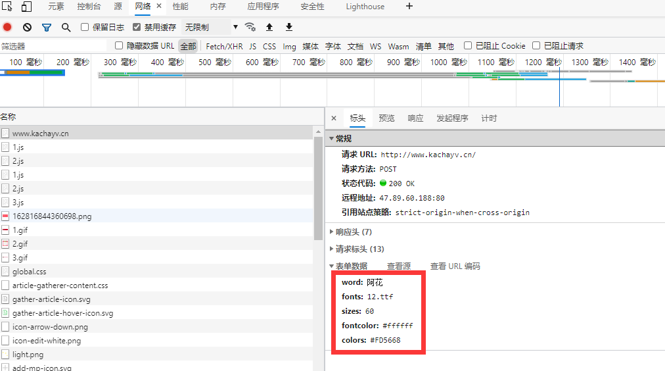
Task: Check the 已阻止请求 checkbox
Action: (536, 45)
